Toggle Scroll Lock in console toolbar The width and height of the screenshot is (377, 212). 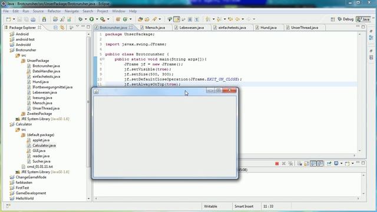[306, 164]
